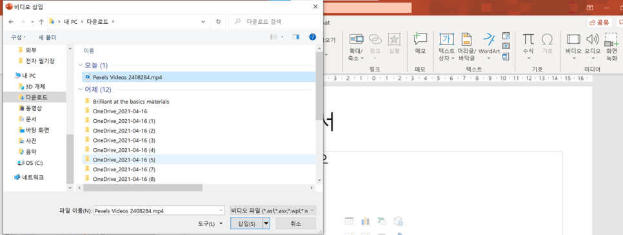Click the WordArt icon in PowerPoint ribbon

(x=489, y=39)
